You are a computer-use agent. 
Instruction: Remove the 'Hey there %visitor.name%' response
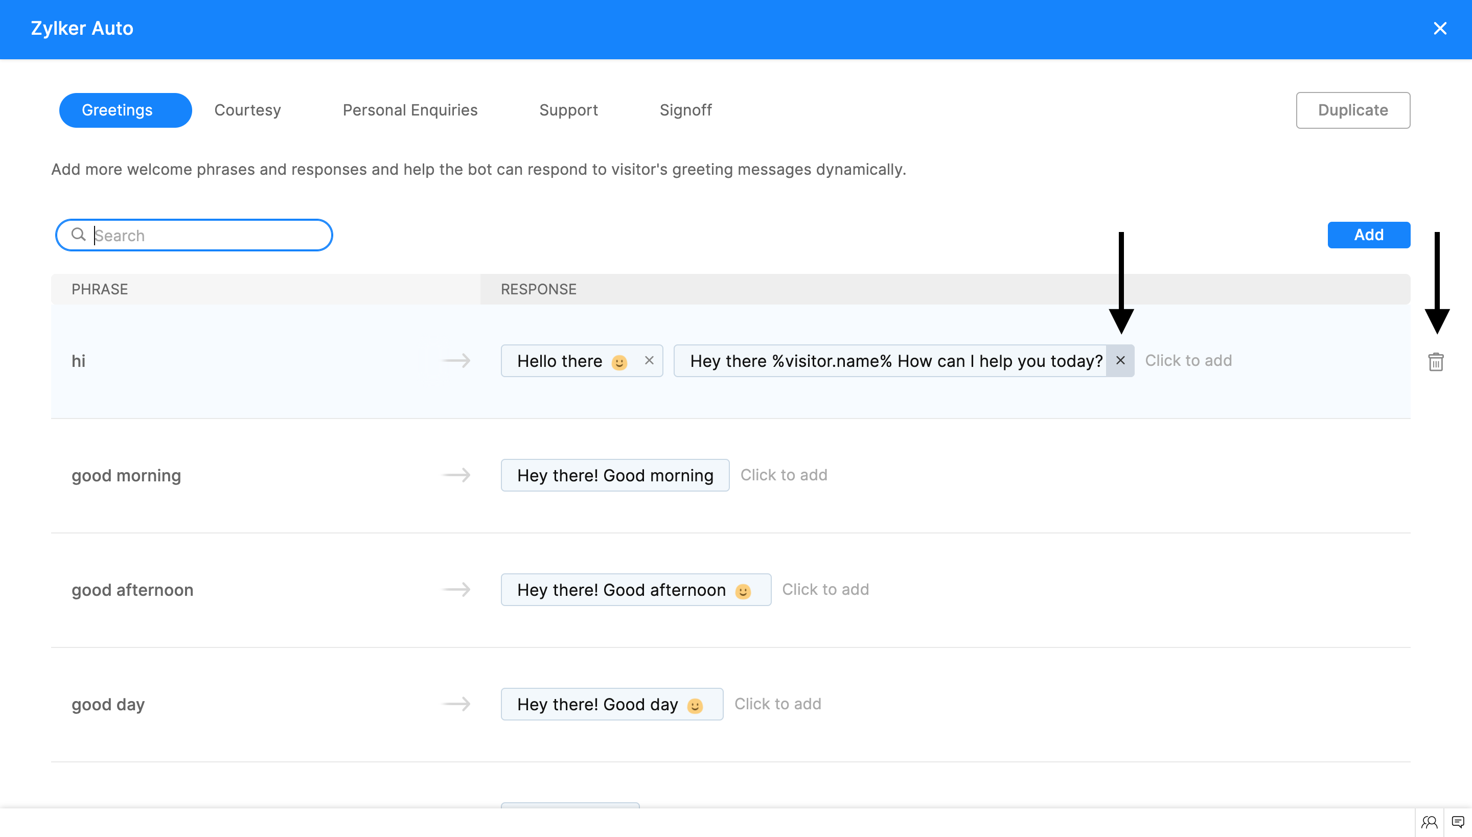(x=1120, y=360)
